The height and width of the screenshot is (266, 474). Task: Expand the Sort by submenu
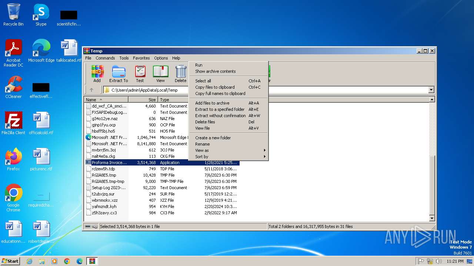(x=228, y=157)
